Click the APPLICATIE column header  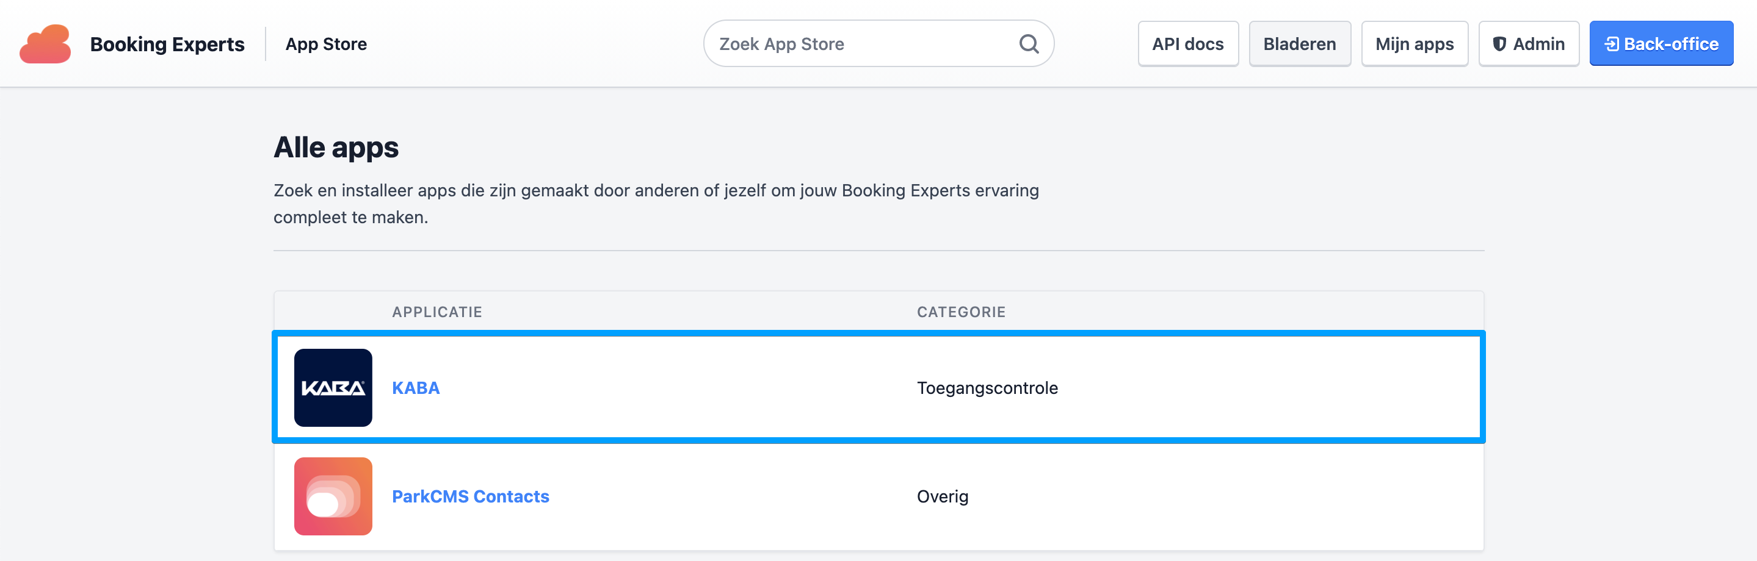coord(437,312)
